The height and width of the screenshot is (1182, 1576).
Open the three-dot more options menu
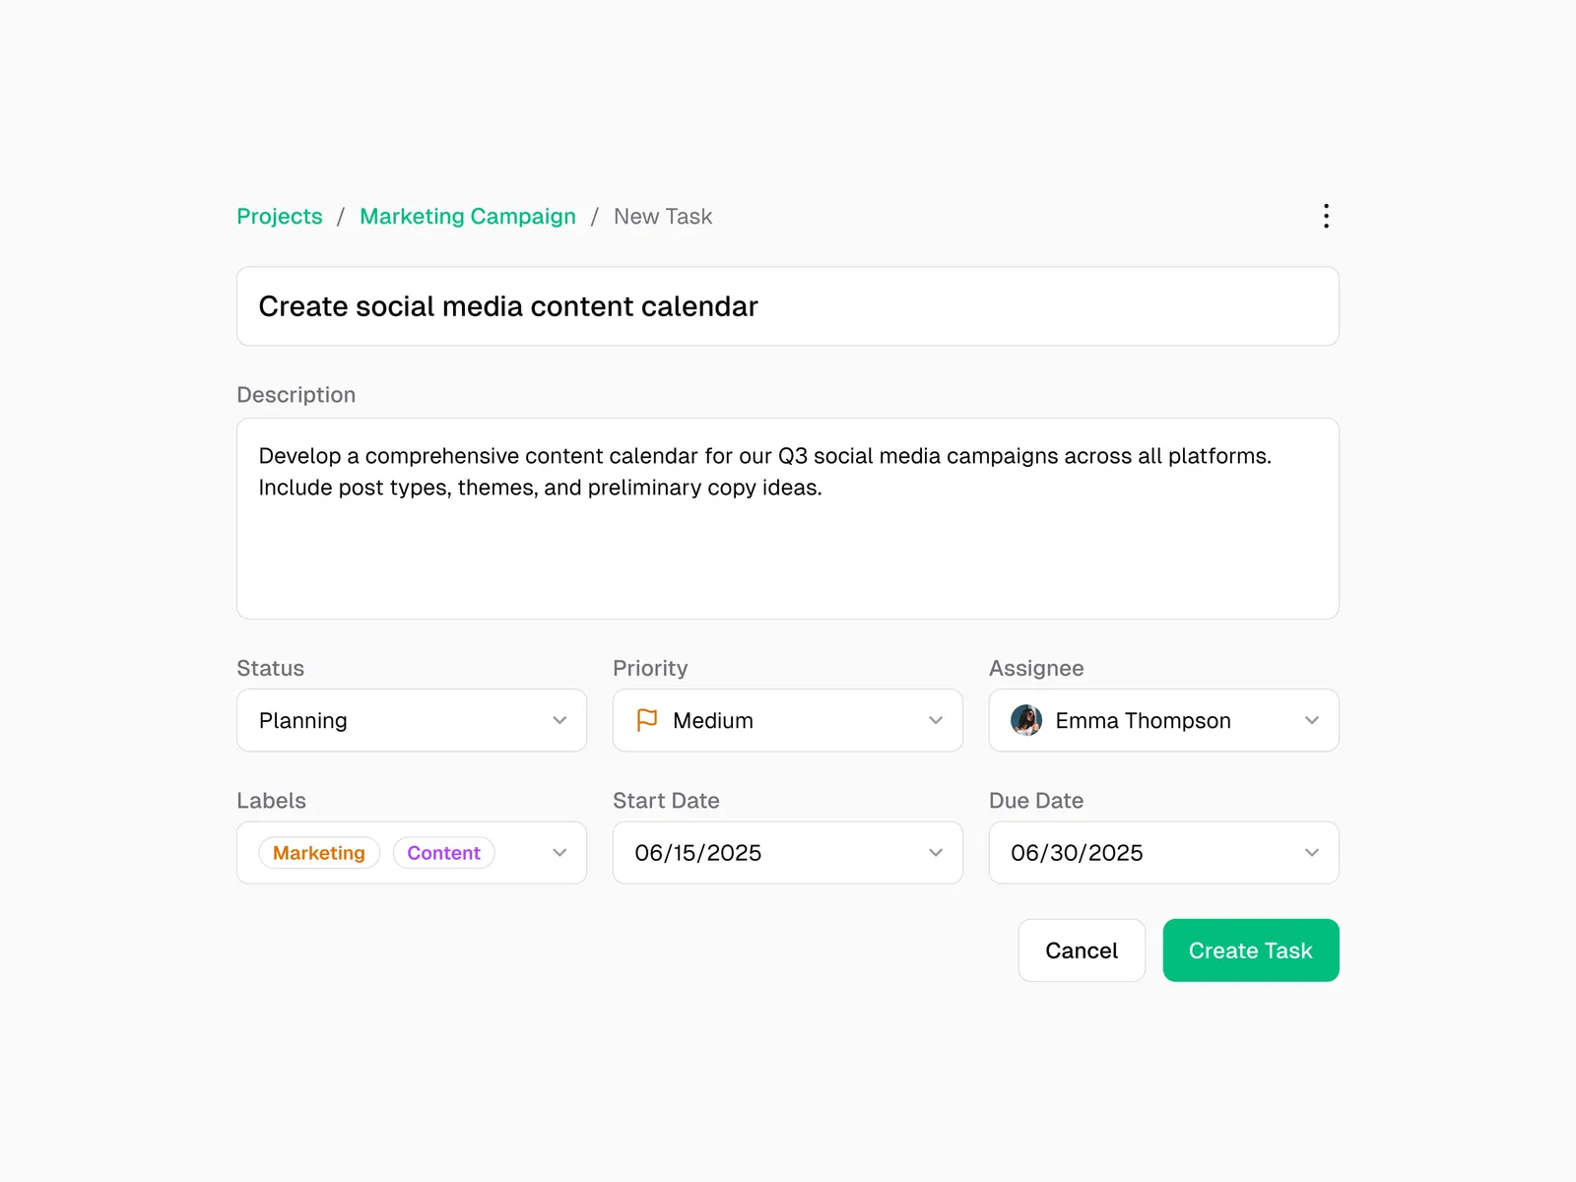click(x=1326, y=216)
